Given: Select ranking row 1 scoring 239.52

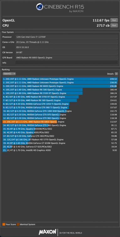Looking at the screenshot, I should [x=60, y=79].
